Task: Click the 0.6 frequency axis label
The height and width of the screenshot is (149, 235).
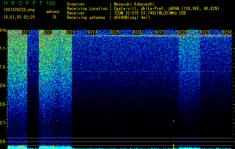Action: 3,142
